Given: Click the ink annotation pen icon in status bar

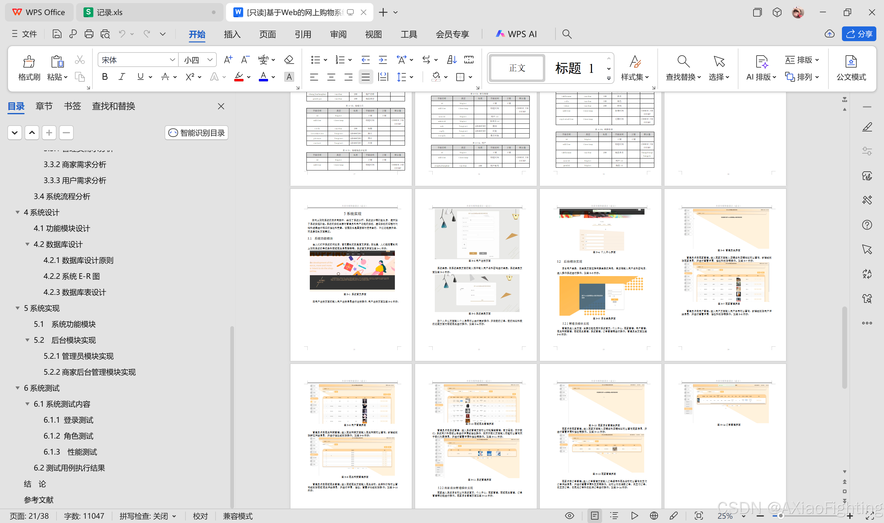Looking at the screenshot, I should click(x=673, y=516).
